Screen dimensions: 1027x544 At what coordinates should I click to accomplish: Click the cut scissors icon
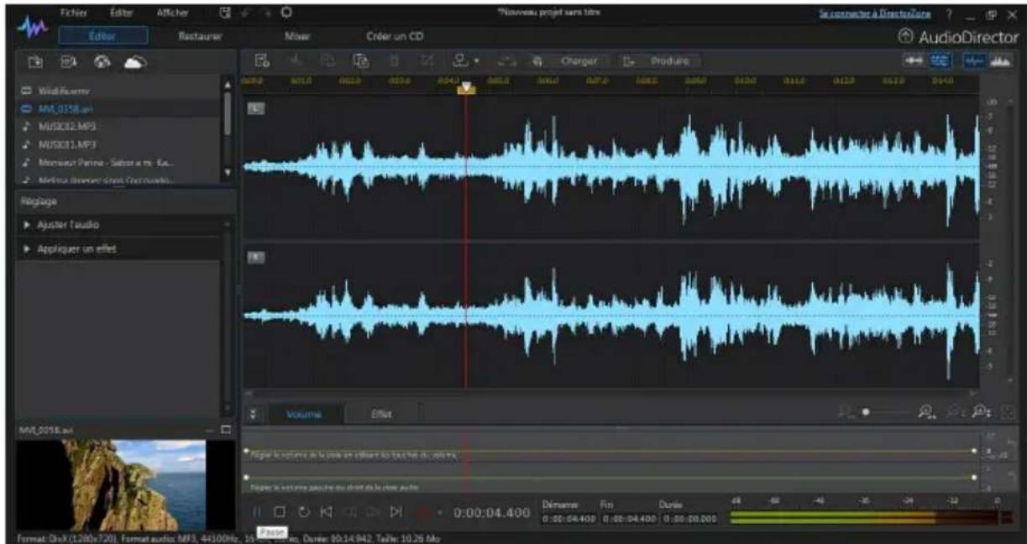[296, 61]
